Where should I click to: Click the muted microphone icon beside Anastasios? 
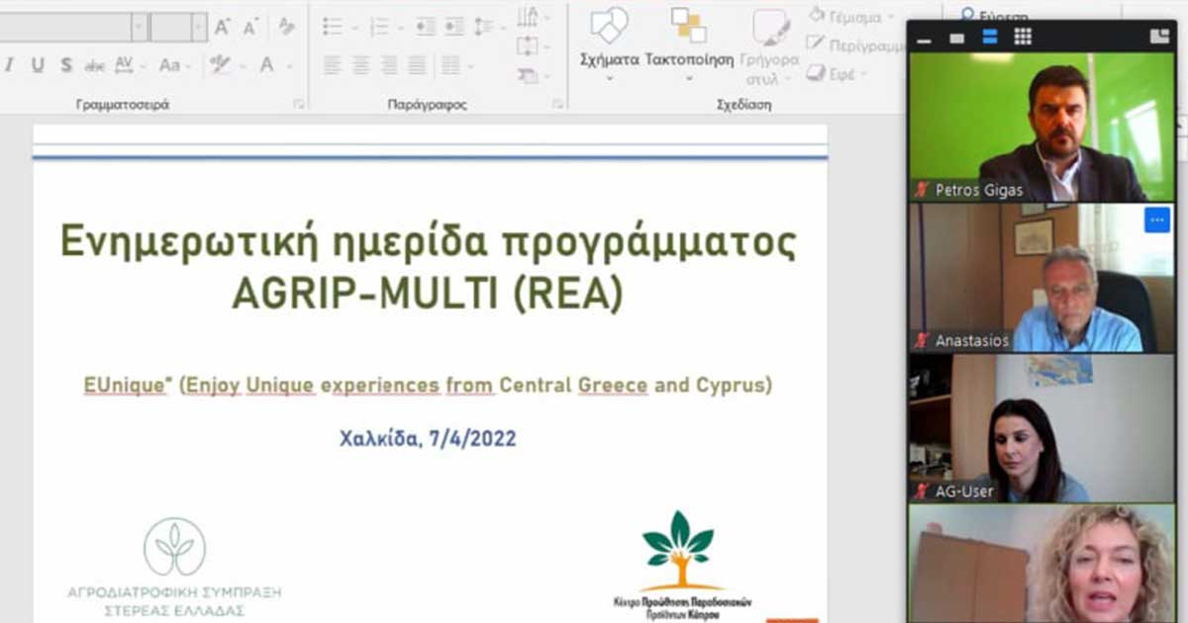click(x=922, y=340)
